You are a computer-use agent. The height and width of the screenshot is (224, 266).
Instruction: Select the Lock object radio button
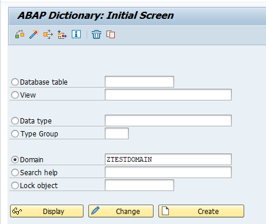(x=15, y=185)
